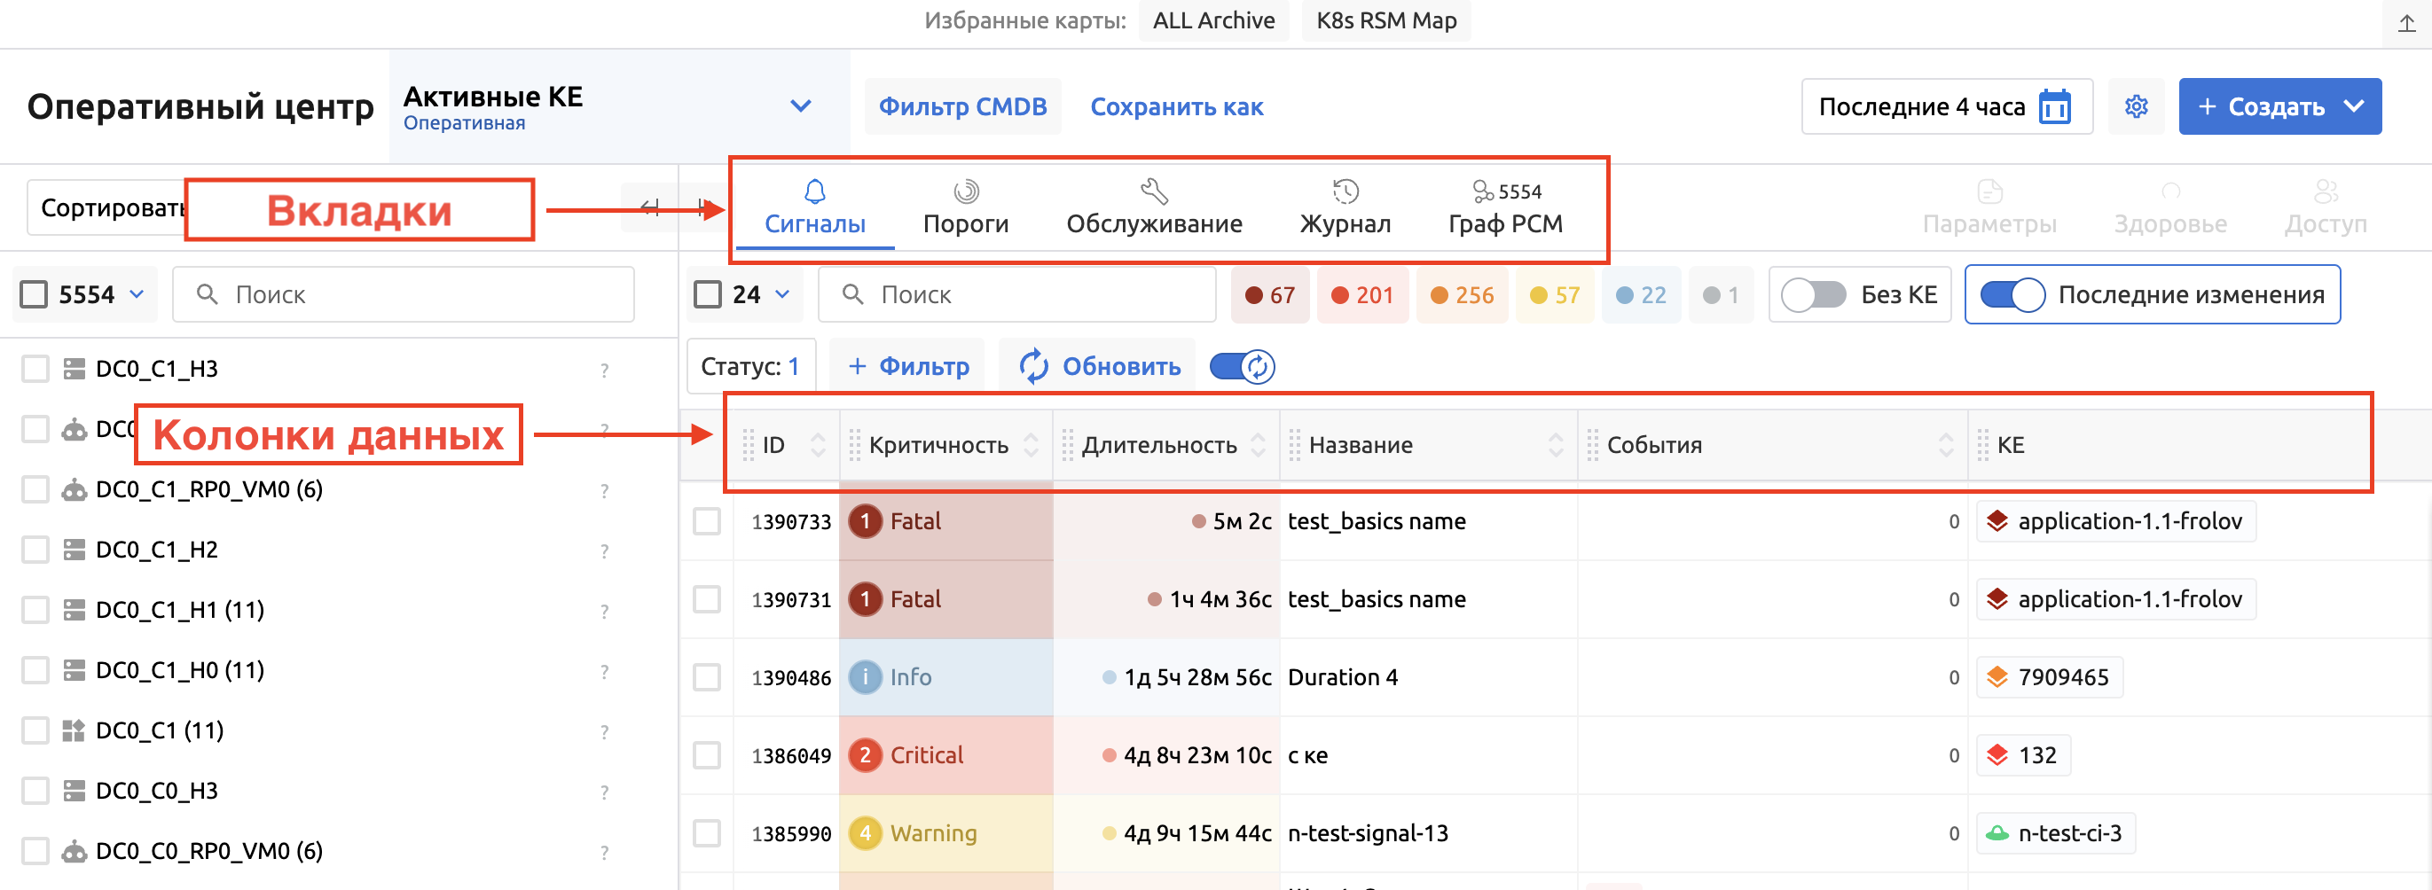Viewport: 2432px width, 890px height.
Task: Click the green cloud icon for n-test-ci-3
Action: click(1997, 833)
